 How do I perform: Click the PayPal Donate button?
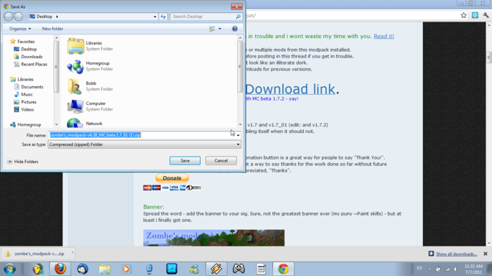point(172,178)
